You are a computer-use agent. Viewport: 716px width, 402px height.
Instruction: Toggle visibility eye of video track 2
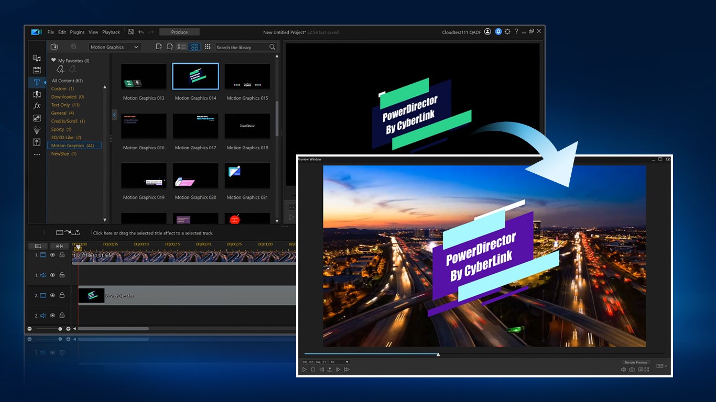click(52, 295)
